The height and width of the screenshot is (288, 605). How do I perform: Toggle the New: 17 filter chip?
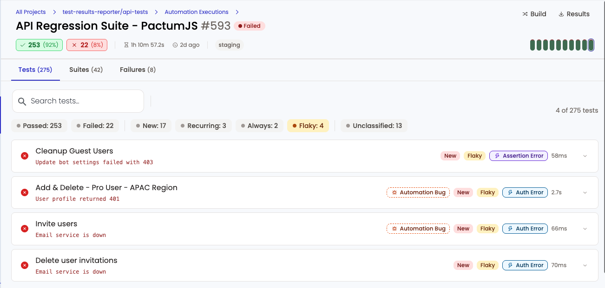point(151,126)
